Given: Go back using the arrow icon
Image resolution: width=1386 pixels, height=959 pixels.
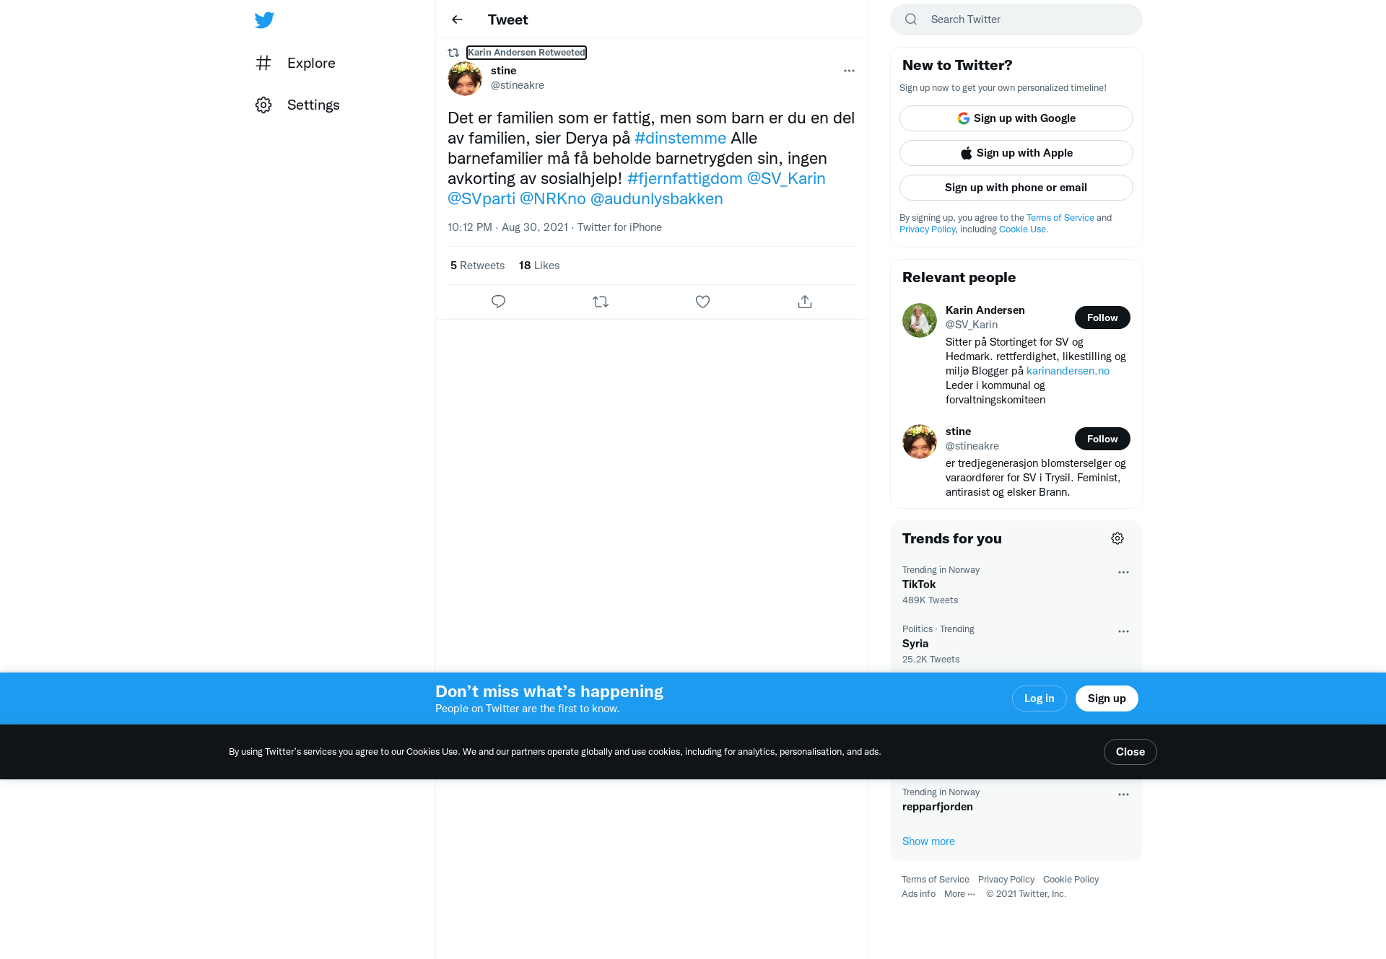Looking at the screenshot, I should 457,19.
